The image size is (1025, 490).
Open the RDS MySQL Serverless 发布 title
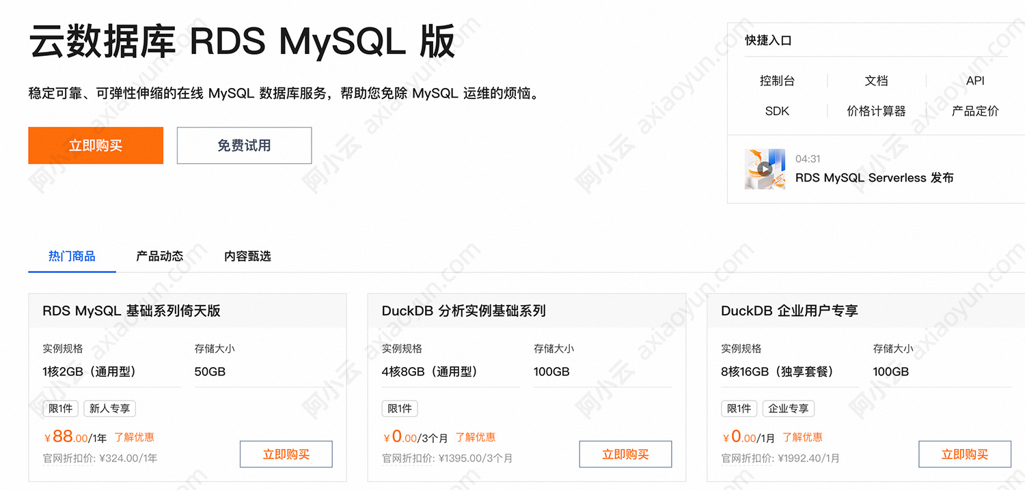(874, 177)
